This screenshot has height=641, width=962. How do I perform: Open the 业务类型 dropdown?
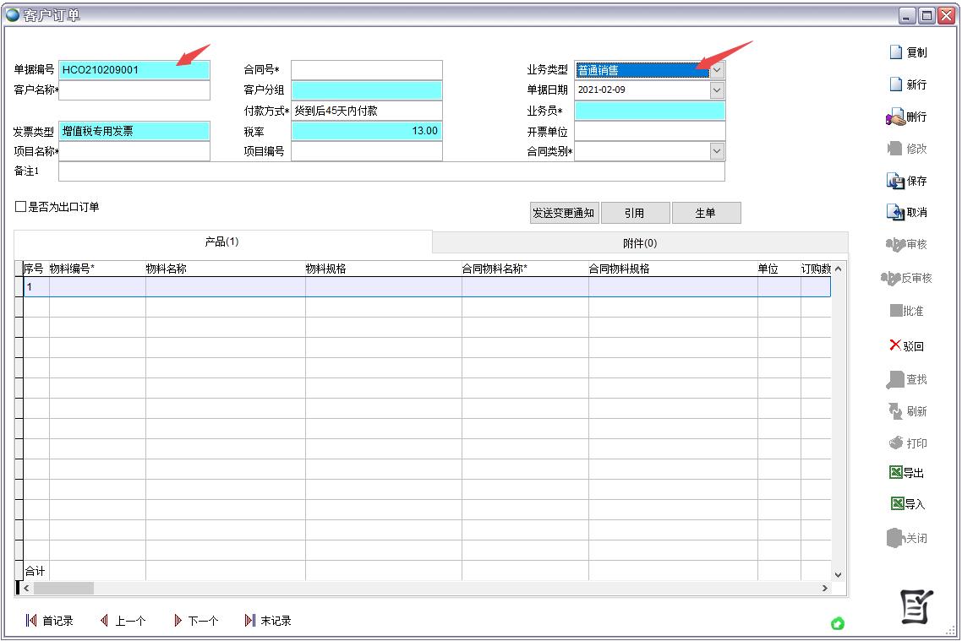[716, 69]
